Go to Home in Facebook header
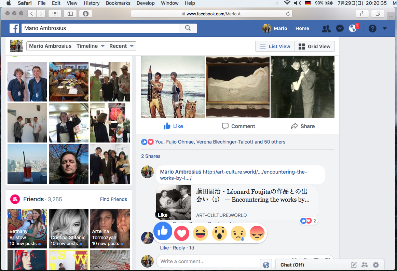Viewport: 397px width, 271px height. (302, 28)
